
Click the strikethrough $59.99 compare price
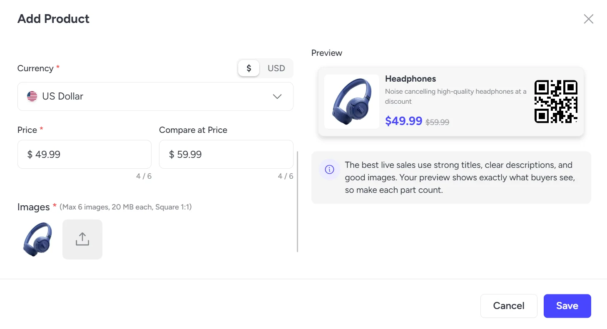pos(437,122)
